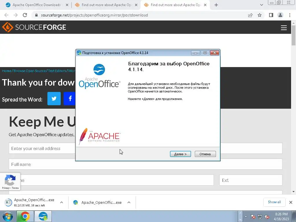296x222 pixels.
Task: Click the in-progress Apache_OpenOffice download item
Action: coord(30,202)
